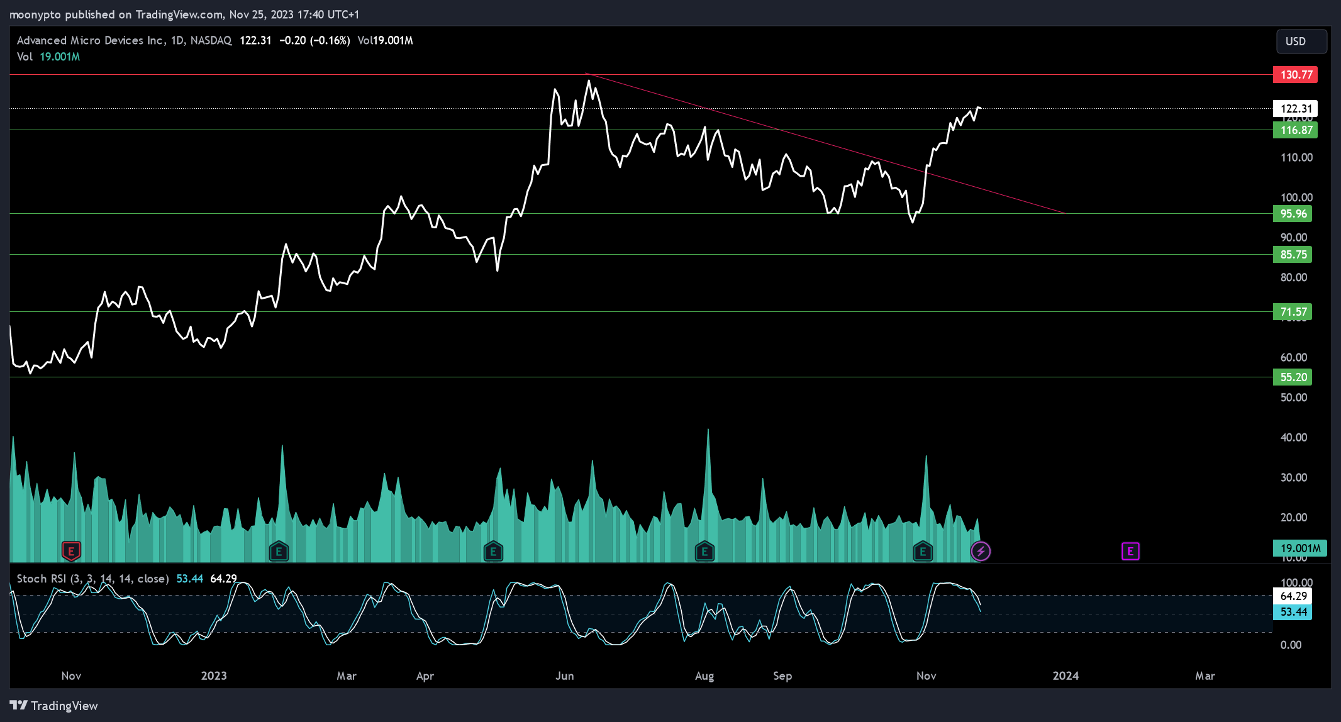Click the earnings E marker near May 2023
The image size is (1341, 722).
point(493,552)
